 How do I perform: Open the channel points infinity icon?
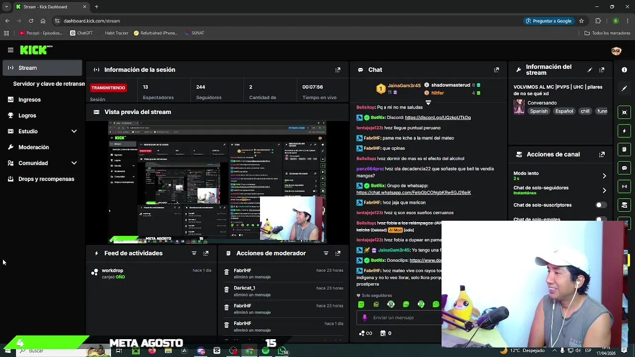coord(366,333)
